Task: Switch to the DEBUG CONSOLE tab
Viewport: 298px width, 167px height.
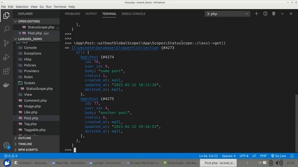Action: [134, 14]
